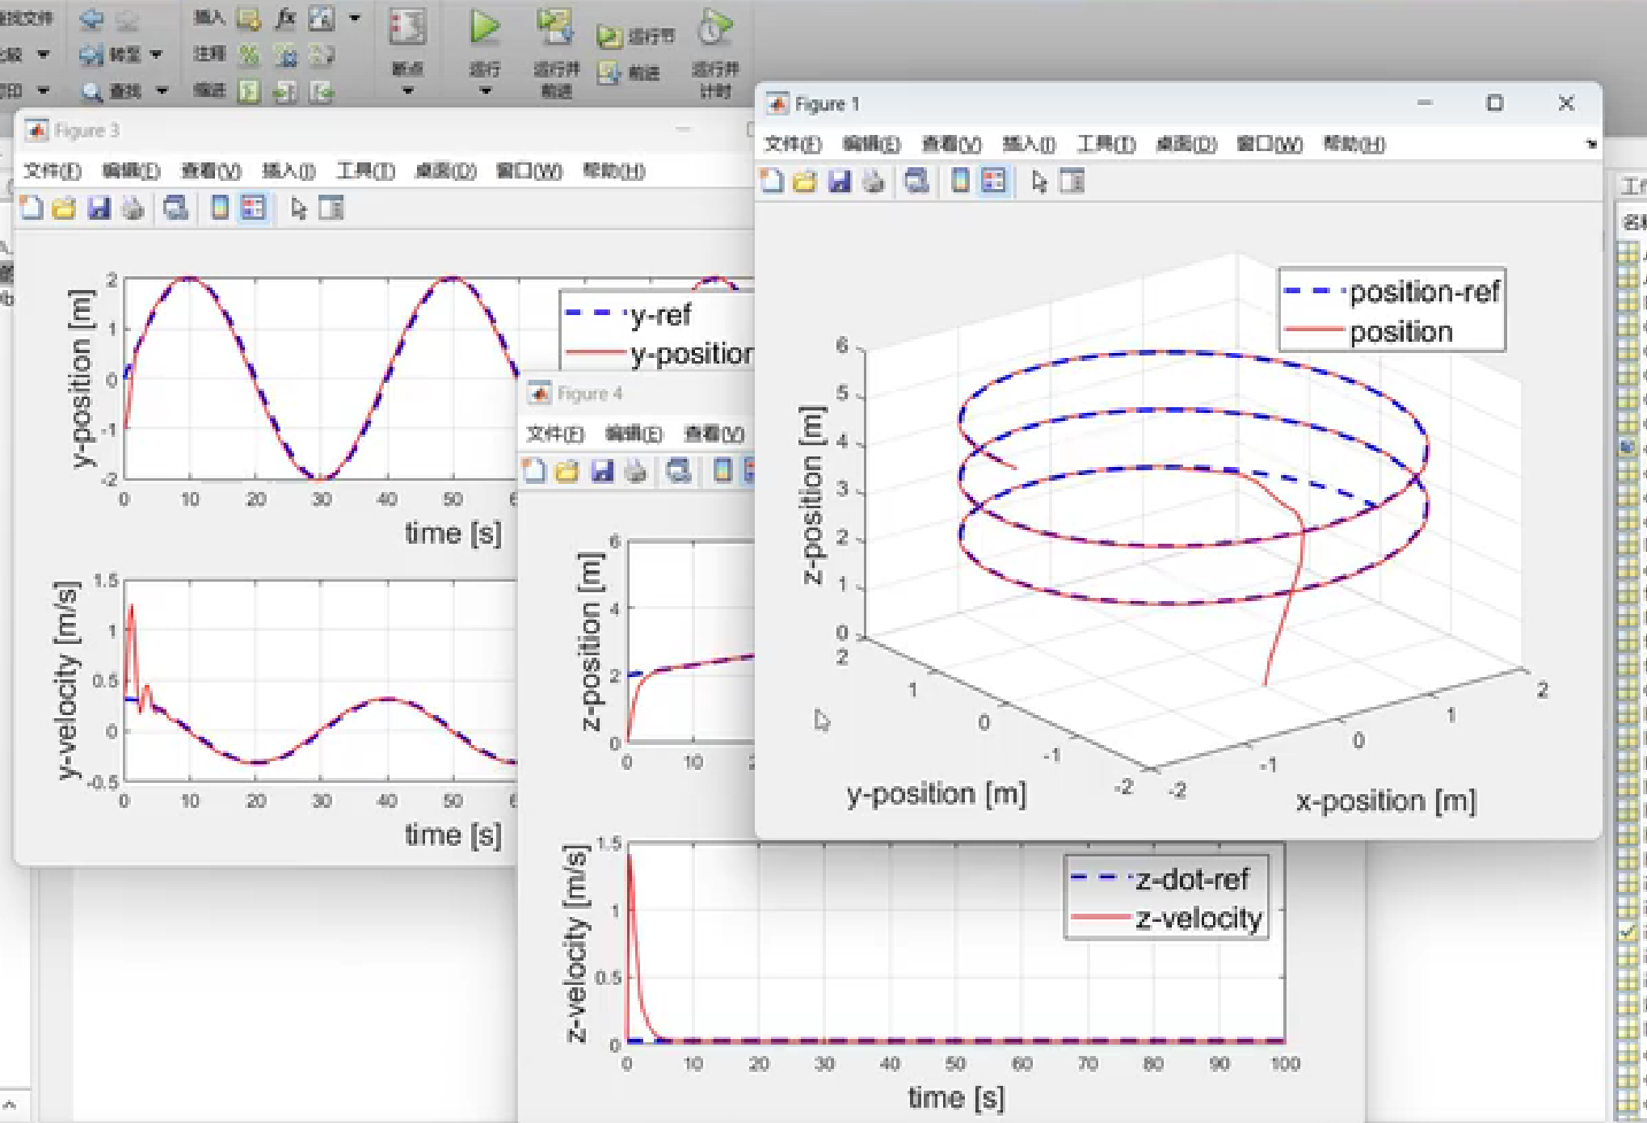The height and width of the screenshot is (1123, 1647).
Task: Toggle Insert Colorbar button in Figure 3 toolbar
Action: click(x=219, y=208)
